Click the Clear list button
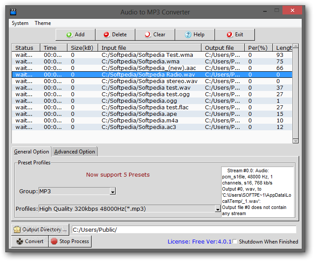 coord(155,35)
